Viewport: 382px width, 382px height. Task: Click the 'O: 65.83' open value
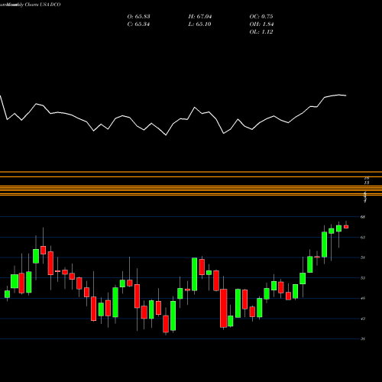point(138,17)
